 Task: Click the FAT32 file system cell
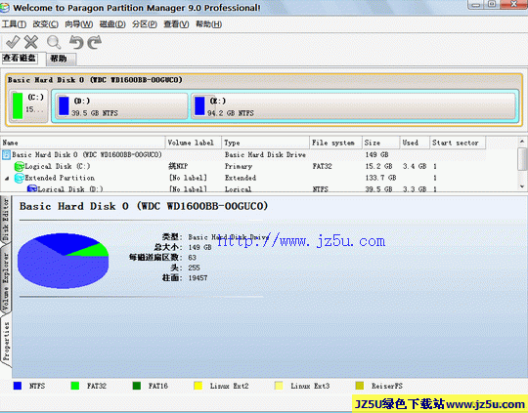(322, 166)
